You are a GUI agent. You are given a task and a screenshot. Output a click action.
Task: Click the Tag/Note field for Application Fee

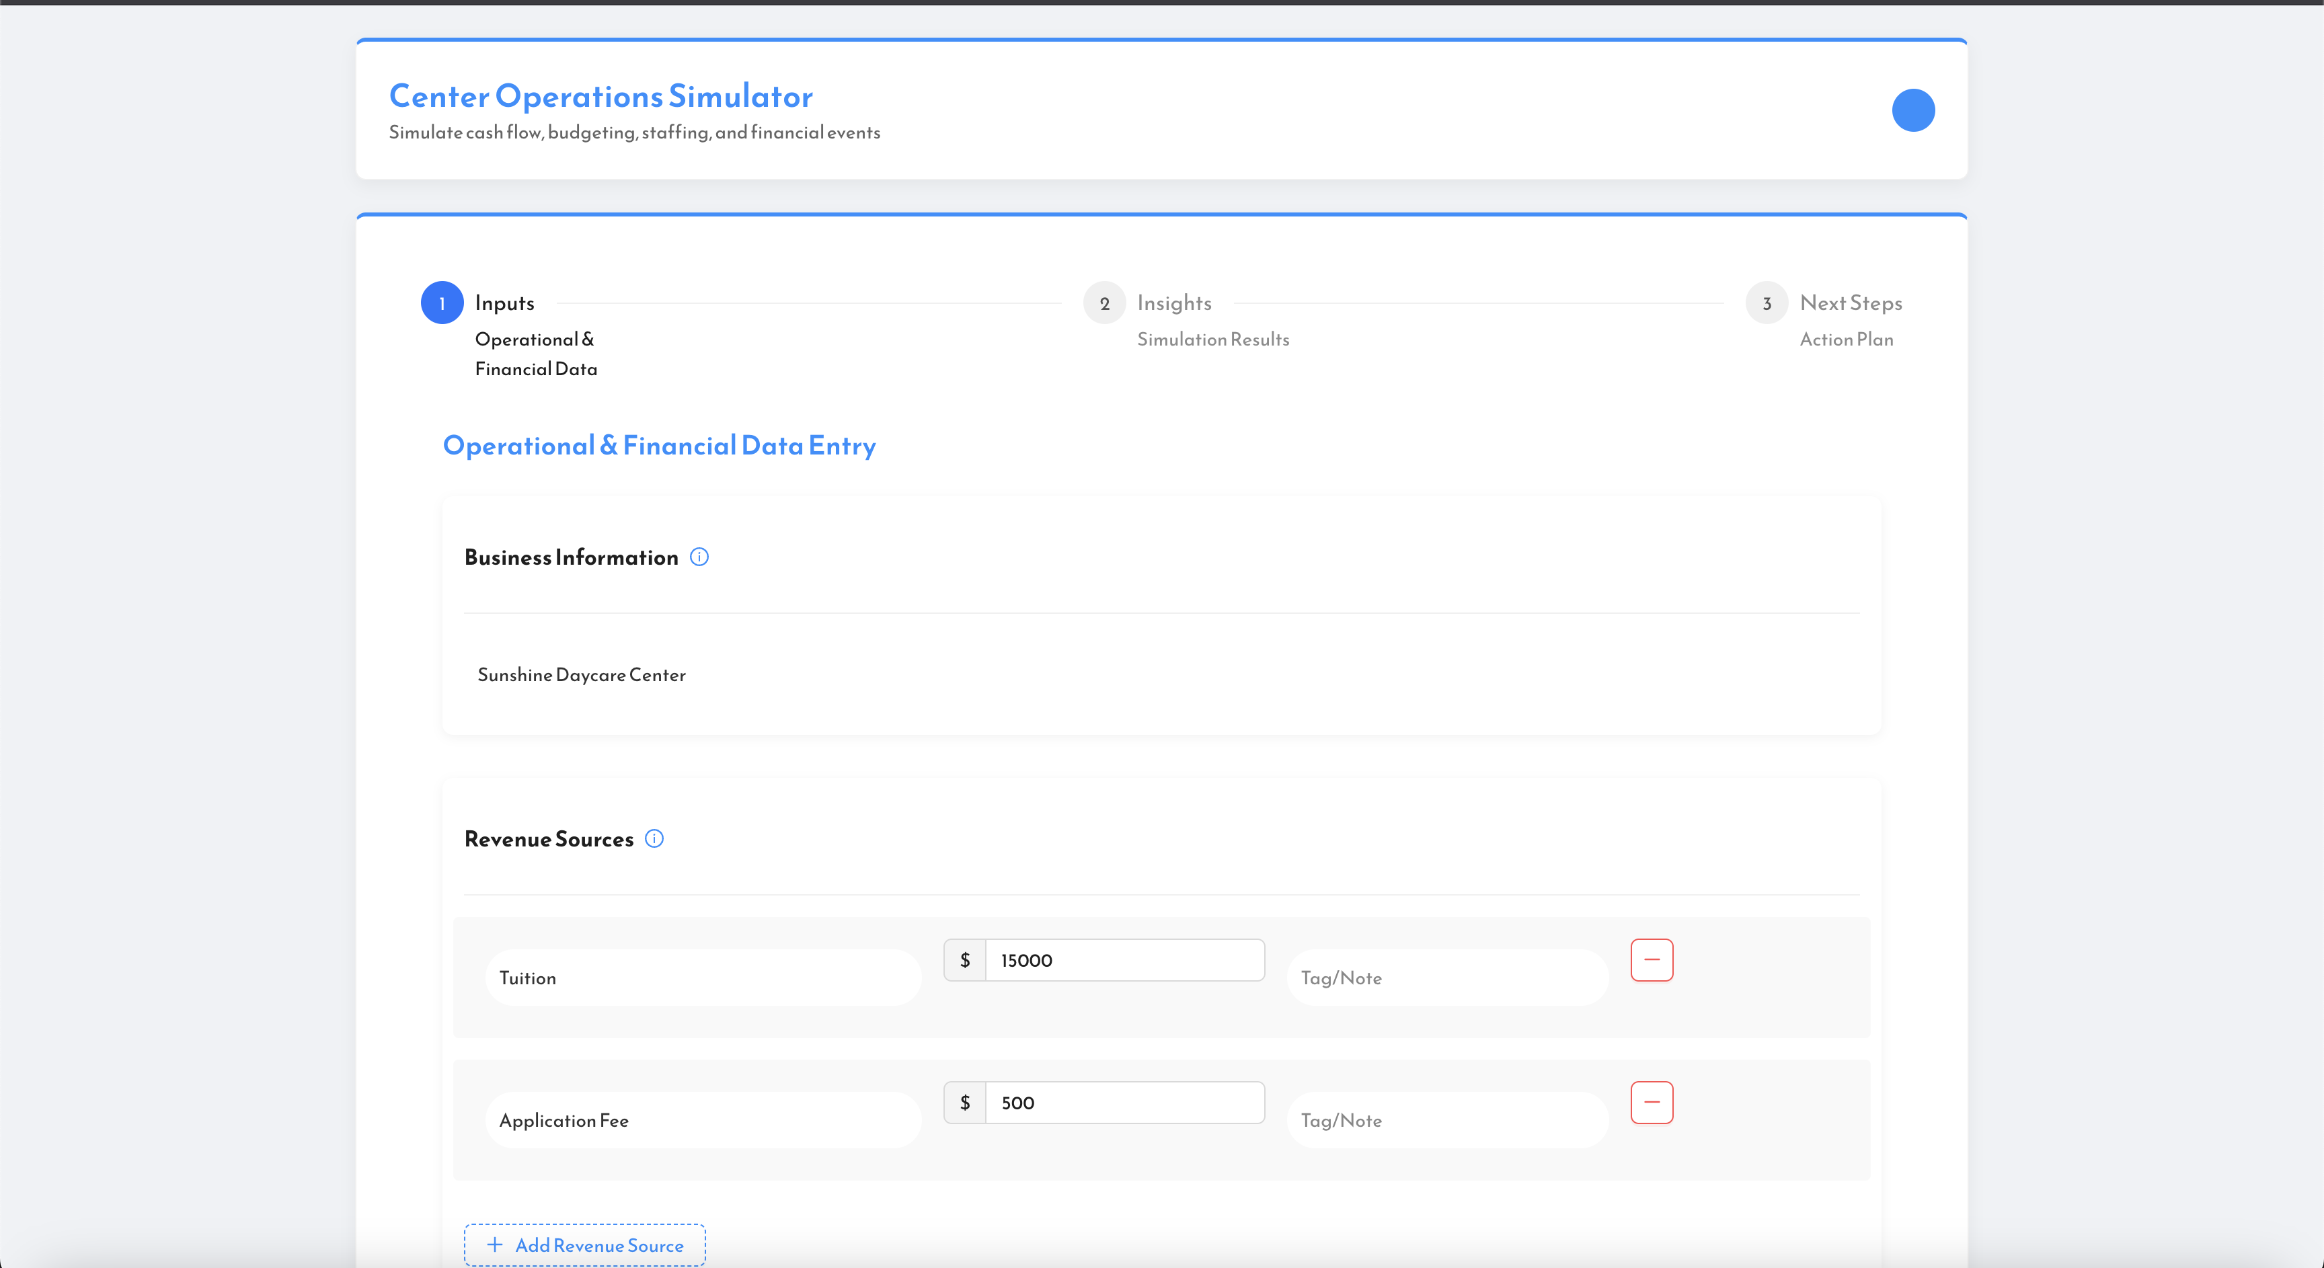(1446, 1120)
